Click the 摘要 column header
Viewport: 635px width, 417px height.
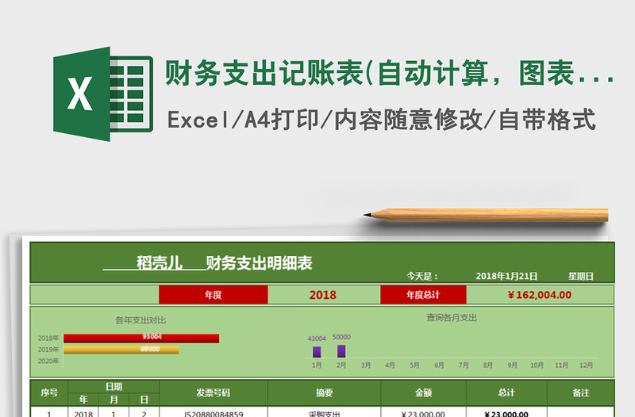pyautogui.click(x=324, y=392)
